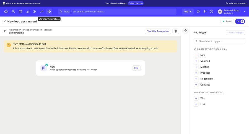249x134 pixels.
Task: Click the Workflow Automations lightning icon
Action: pos(49,12)
